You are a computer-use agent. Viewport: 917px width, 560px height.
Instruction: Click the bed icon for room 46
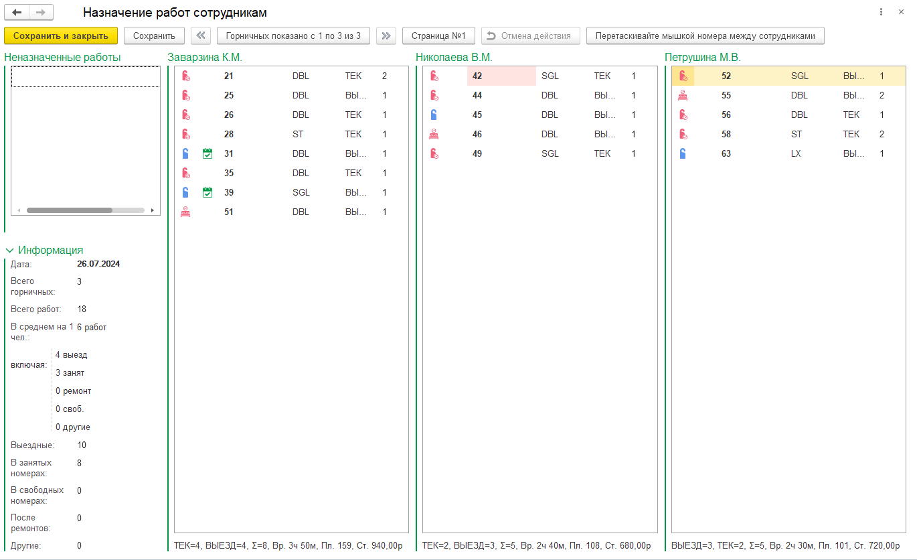pyautogui.click(x=434, y=135)
